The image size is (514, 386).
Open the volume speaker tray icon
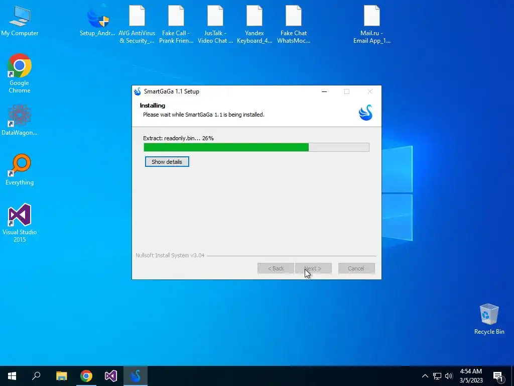449,376
